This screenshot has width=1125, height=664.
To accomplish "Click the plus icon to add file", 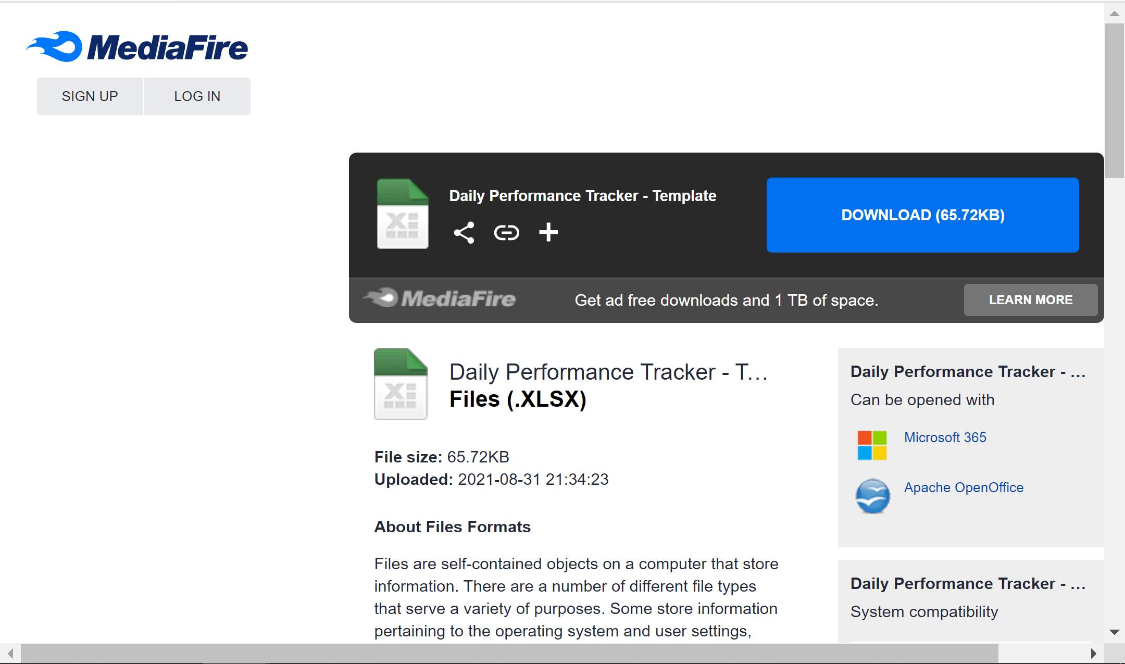I will click(x=548, y=232).
